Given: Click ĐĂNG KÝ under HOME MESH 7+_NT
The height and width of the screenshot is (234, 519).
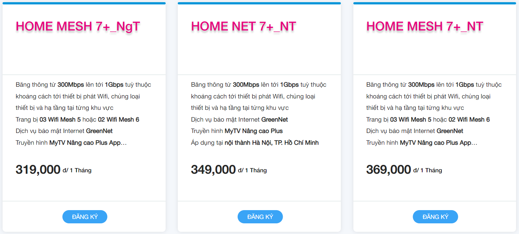Looking at the screenshot, I should click(435, 217).
